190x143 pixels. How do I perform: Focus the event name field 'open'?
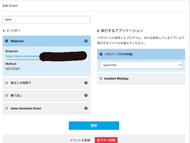(x=46, y=20)
